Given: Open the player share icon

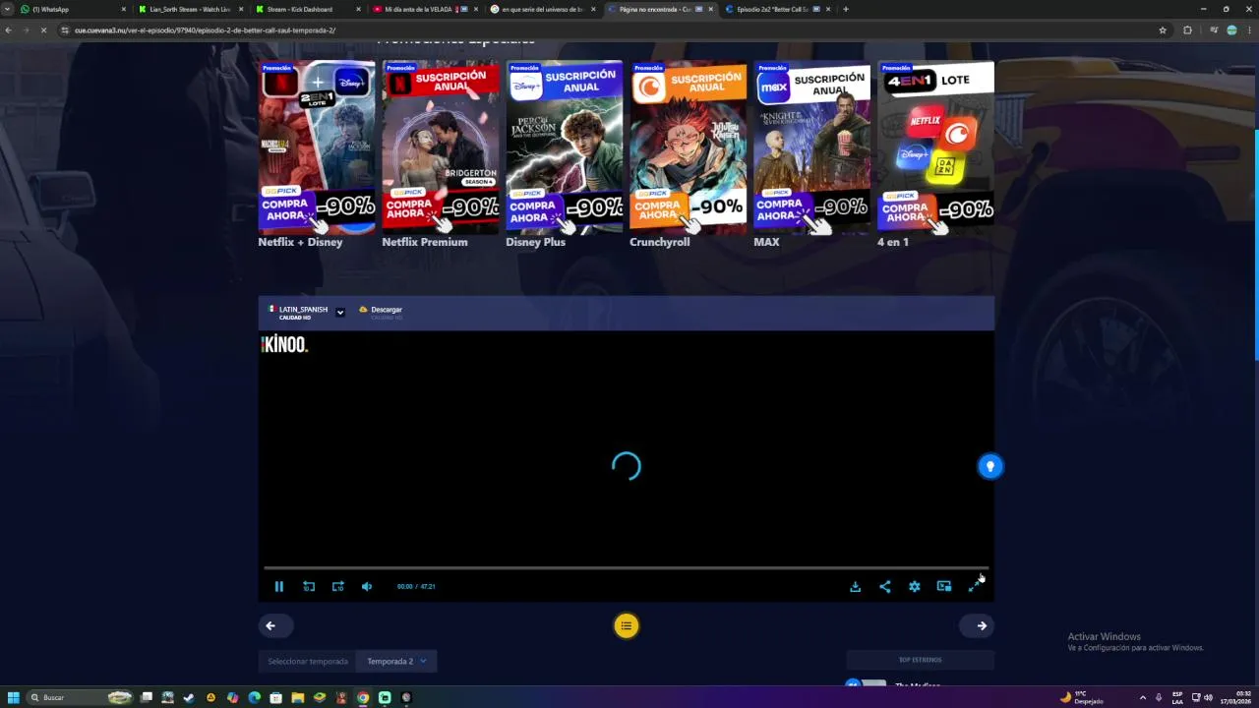Looking at the screenshot, I should [x=884, y=586].
